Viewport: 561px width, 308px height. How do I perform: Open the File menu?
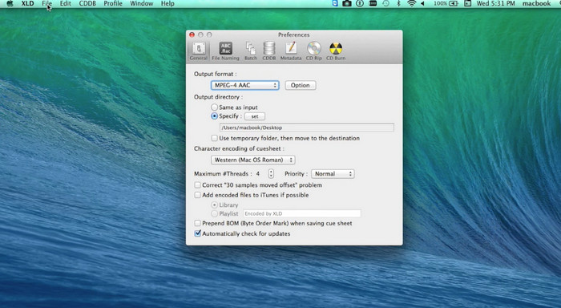46,3
